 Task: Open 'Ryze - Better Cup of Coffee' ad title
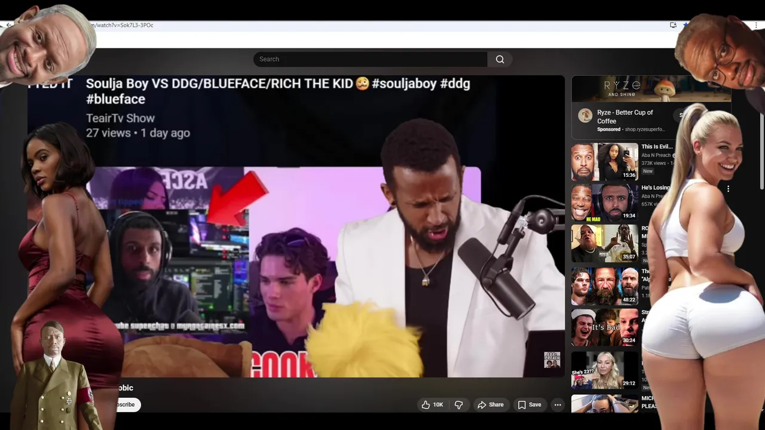[x=625, y=116]
